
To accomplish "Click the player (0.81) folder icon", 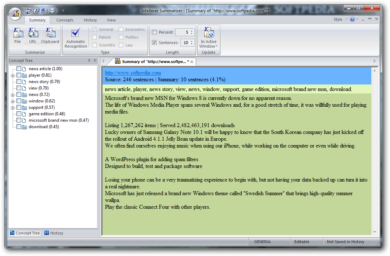I will 24,75.
